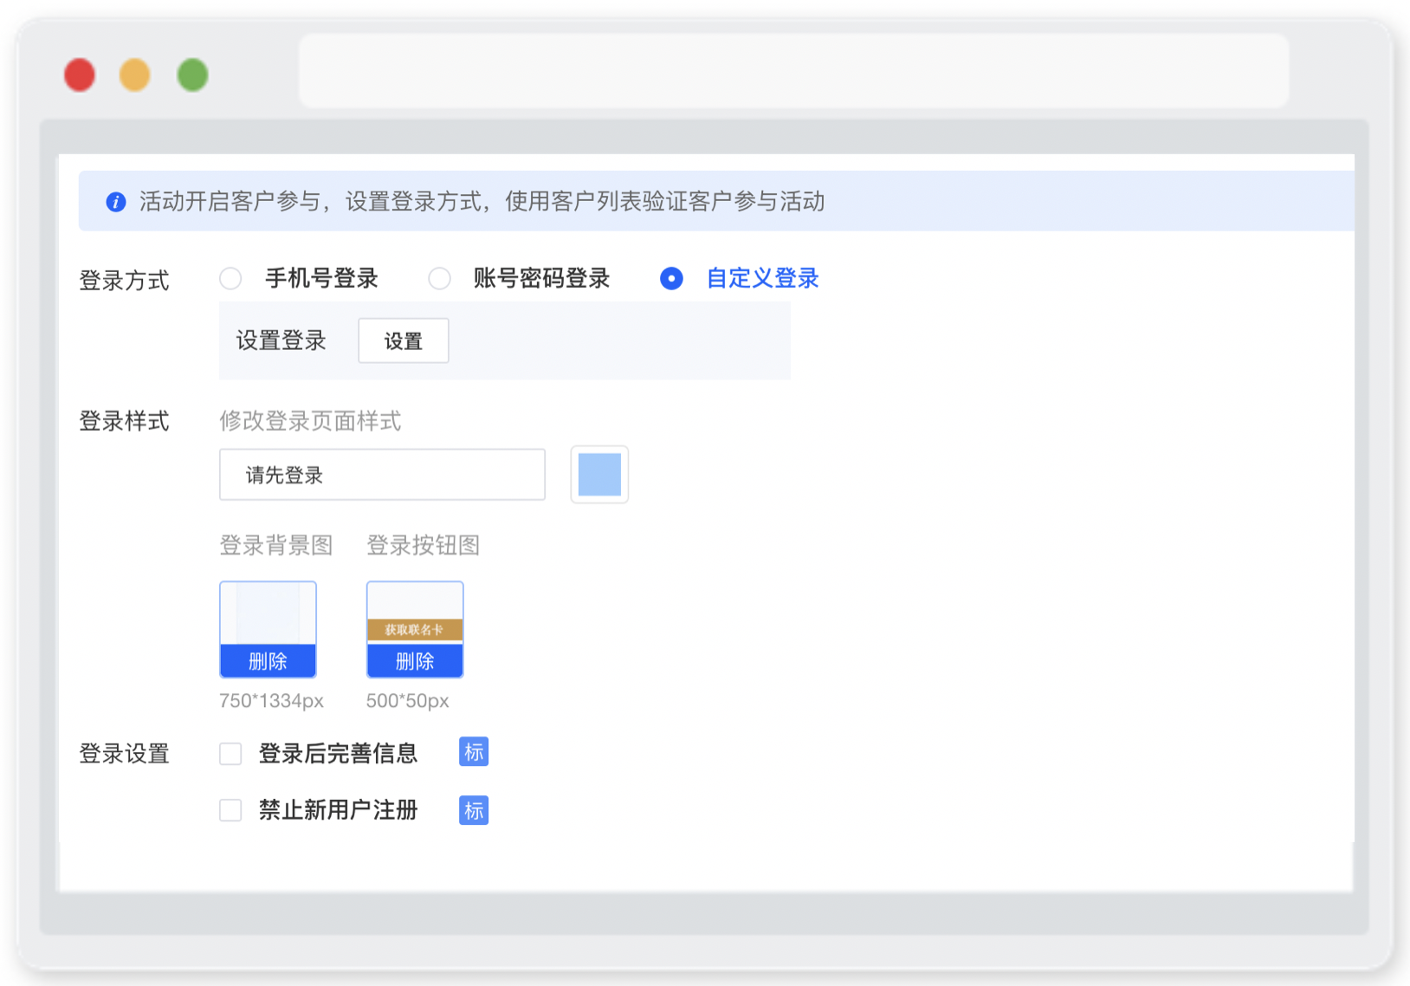Screen dimensions: 1410x986
Task: Delete the 登录按钮图 image
Action: [x=415, y=661]
